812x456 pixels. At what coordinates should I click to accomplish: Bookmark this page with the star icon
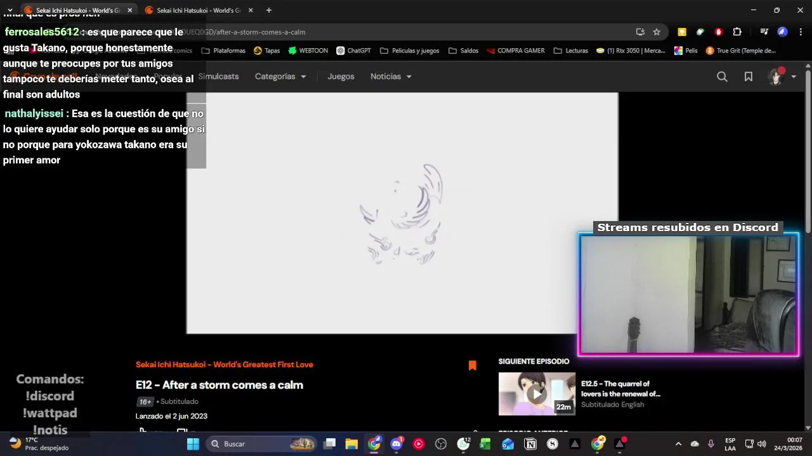pos(657,32)
